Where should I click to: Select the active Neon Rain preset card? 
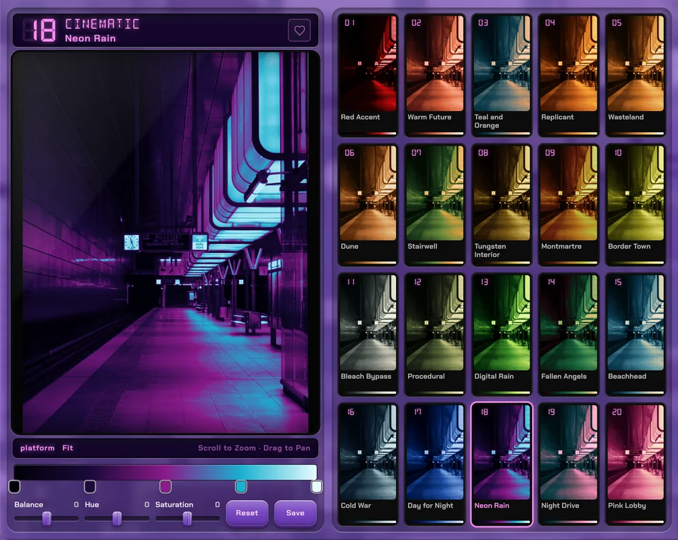[x=502, y=464]
